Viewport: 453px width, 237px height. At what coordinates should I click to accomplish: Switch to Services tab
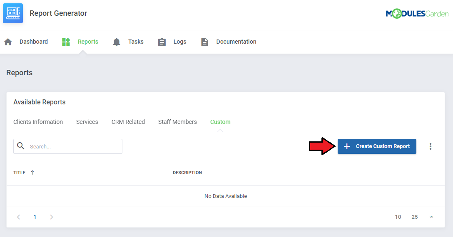coord(87,122)
